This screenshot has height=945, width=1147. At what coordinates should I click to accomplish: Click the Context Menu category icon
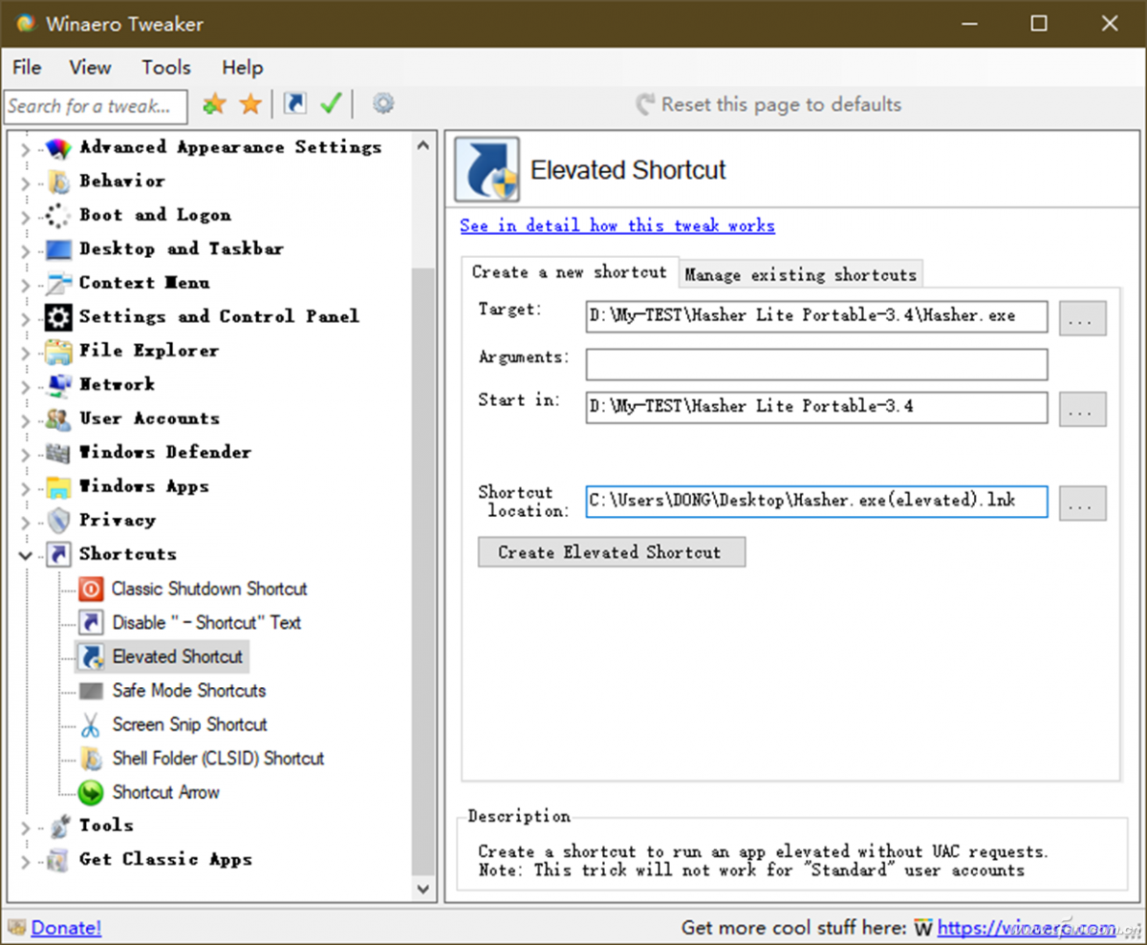[x=58, y=284]
